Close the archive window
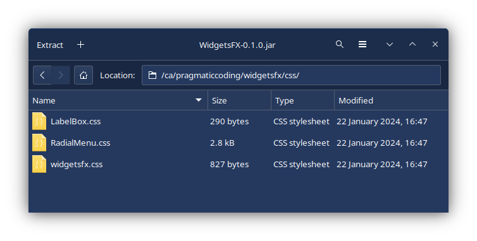The width and height of the screenshot is (477, 241). [435, 44]
